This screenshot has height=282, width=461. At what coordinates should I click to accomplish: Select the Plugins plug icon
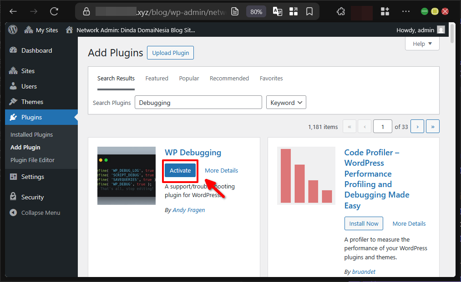pos(13,117)
